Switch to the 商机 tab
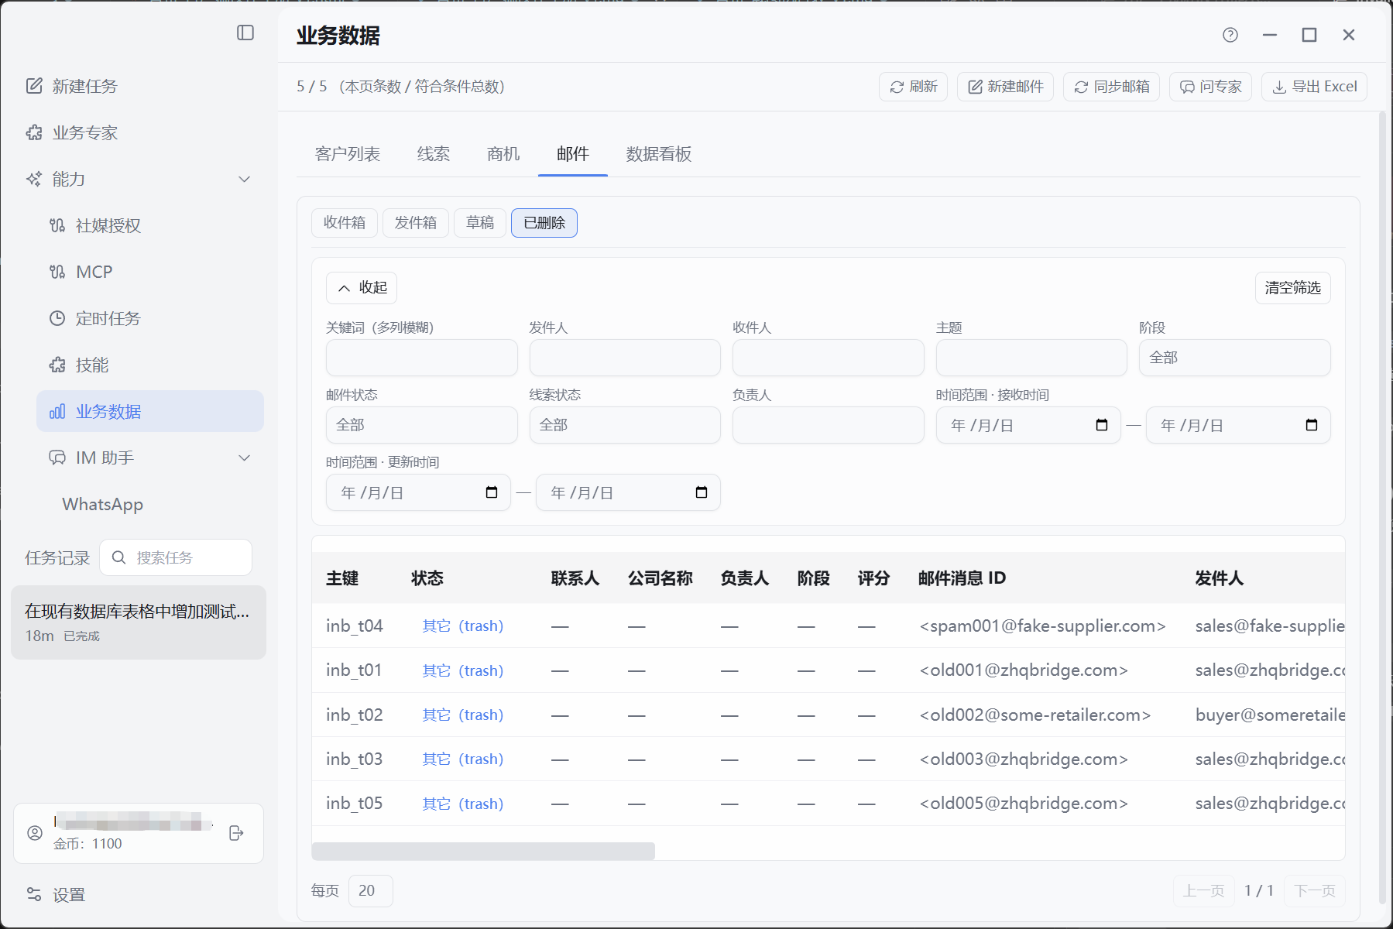 click(x=503, y=154)
